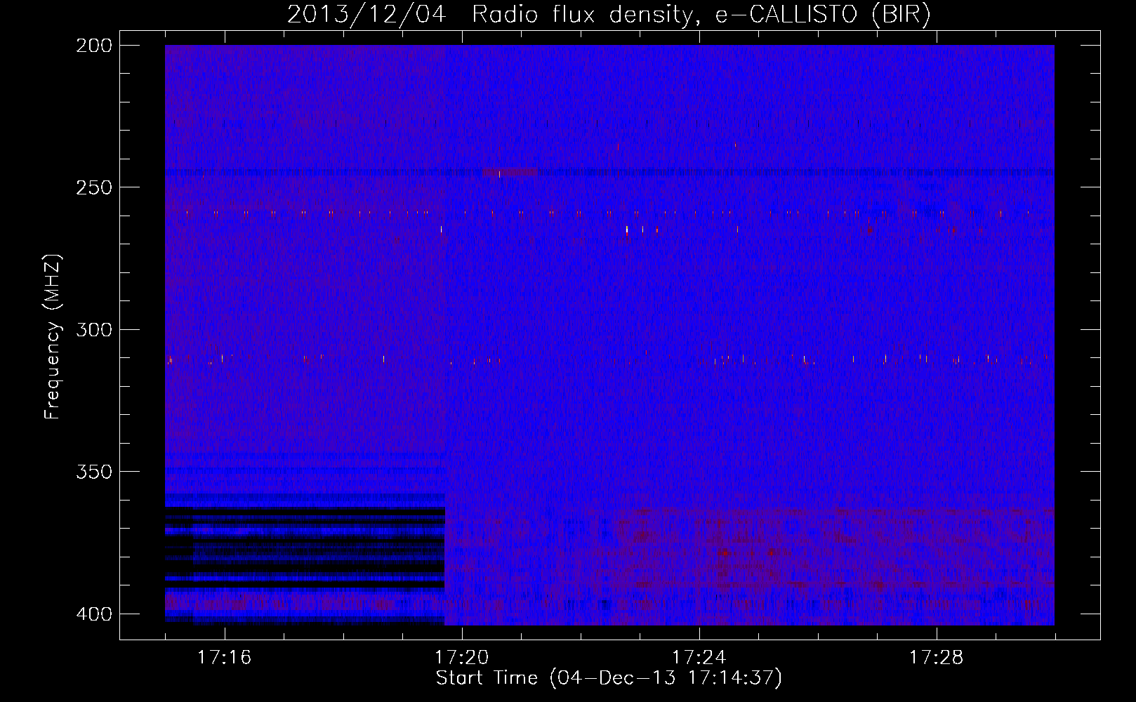1136x702 pixels.
Task: Click the 17:24 time tick label
Action: pos(699,658)
